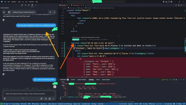186x105 pixels.
Task: Start a new chat with the plus icon
Action: pyautogui.click(x=4, y=12)
